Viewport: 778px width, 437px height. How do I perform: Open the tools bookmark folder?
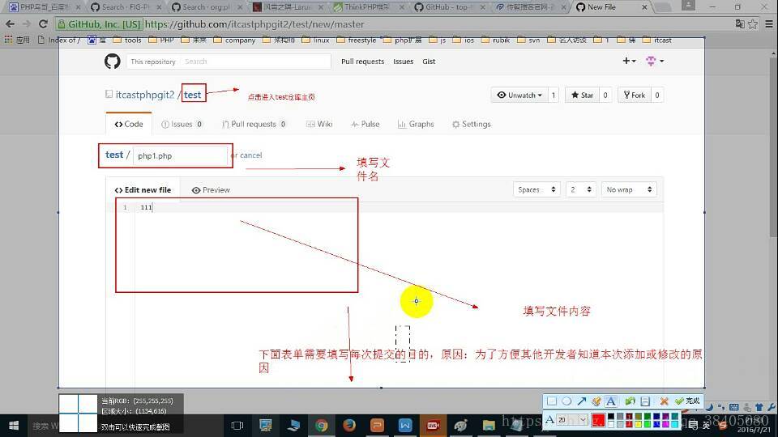(127, 40)
